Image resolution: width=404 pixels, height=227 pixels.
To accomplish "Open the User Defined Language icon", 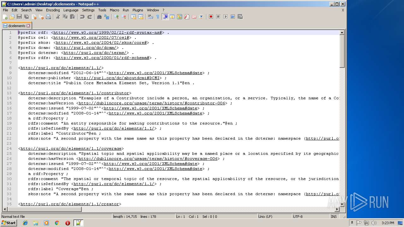I will coord(172,17).
